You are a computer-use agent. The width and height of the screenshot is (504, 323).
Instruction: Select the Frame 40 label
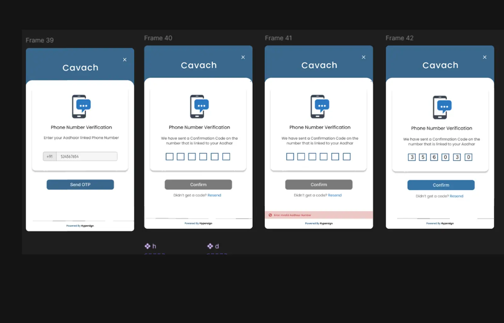pyautogui.click(x=158, y=38)
